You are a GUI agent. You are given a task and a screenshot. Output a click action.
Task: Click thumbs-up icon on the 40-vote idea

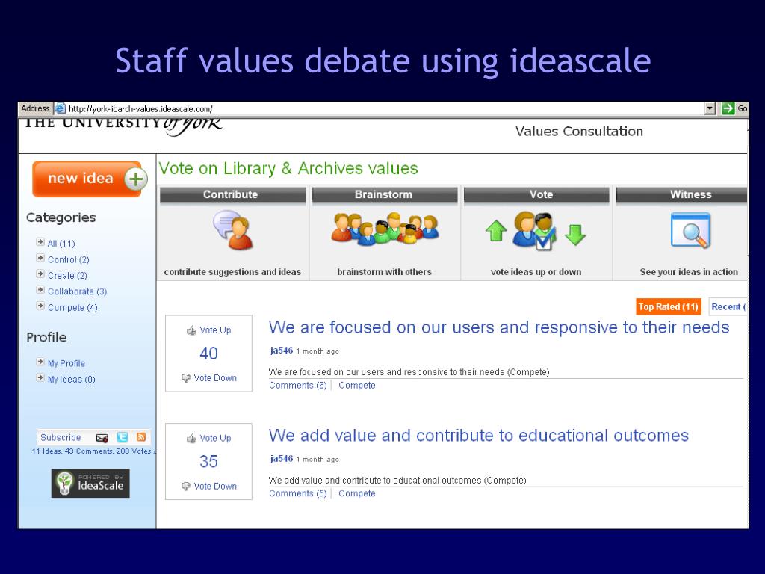tap(191, 330)
